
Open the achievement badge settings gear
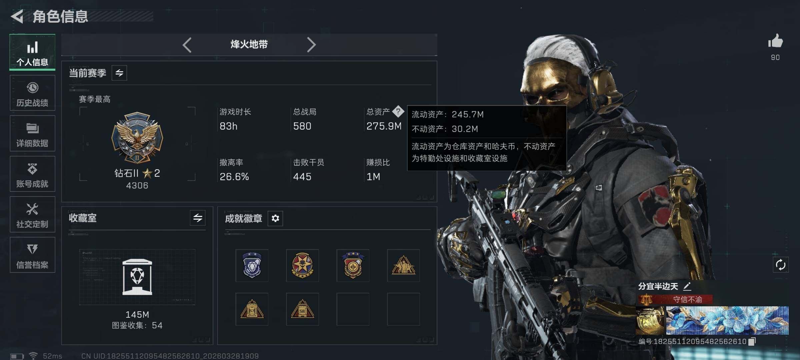[275, 218]
